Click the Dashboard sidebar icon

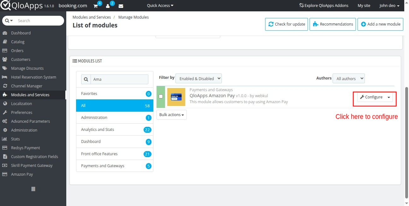point(5,33)
